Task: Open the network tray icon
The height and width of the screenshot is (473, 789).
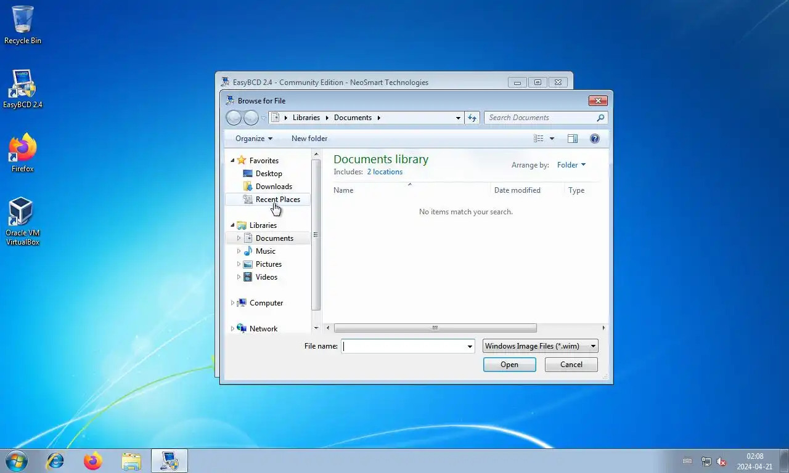Action: (x=706, y=461)
